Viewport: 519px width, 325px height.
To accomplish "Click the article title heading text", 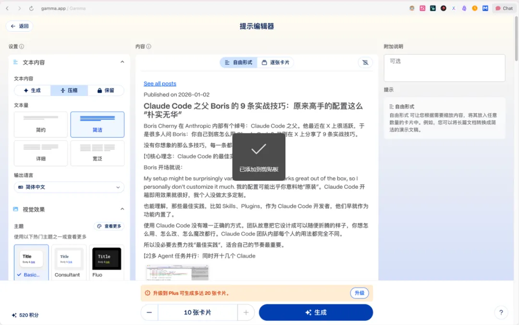I will [x=253, y=110].
